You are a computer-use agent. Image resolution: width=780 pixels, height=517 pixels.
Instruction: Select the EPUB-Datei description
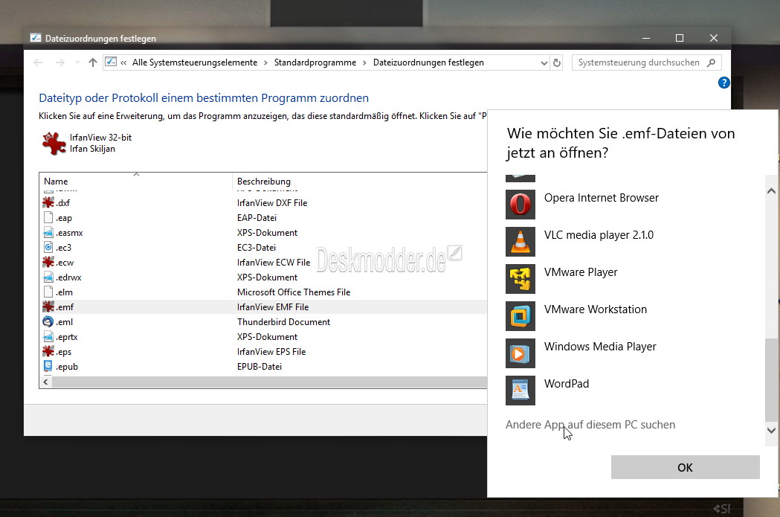[x=260, y=367]
